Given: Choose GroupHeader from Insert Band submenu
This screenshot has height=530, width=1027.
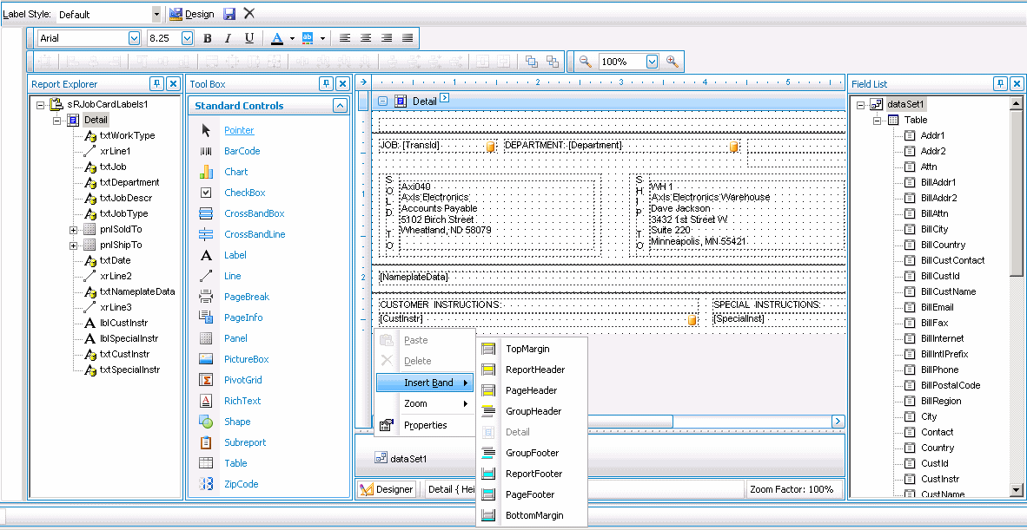Looking at the screenshot, I should pyautogui.click(x=533, y=411).
